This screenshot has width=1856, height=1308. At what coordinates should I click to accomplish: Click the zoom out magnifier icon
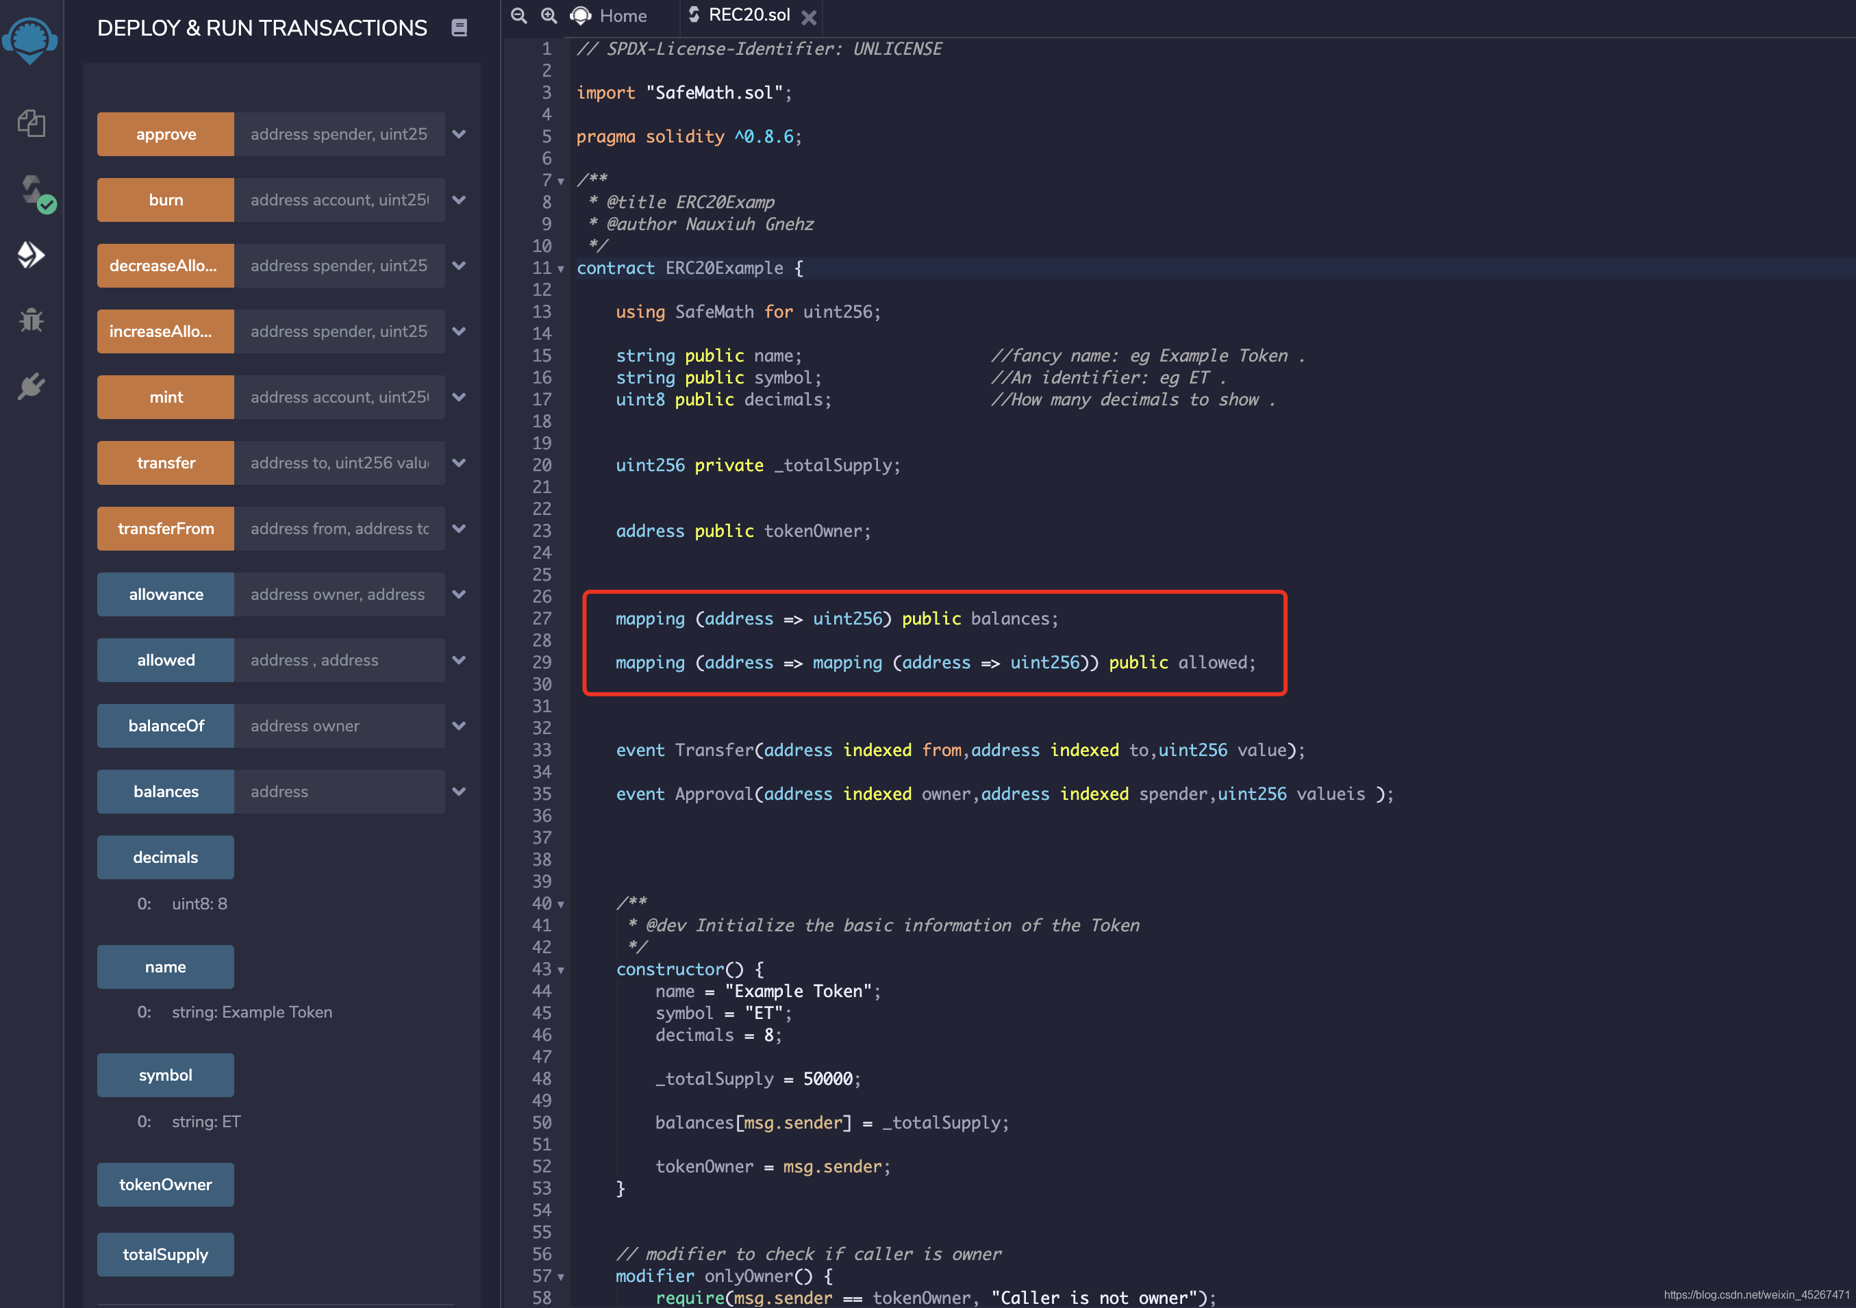(519, 15)
